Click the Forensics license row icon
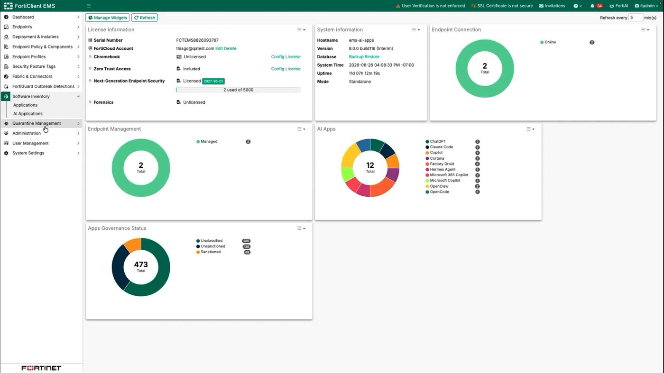664x373 pixels. point(90,102)
